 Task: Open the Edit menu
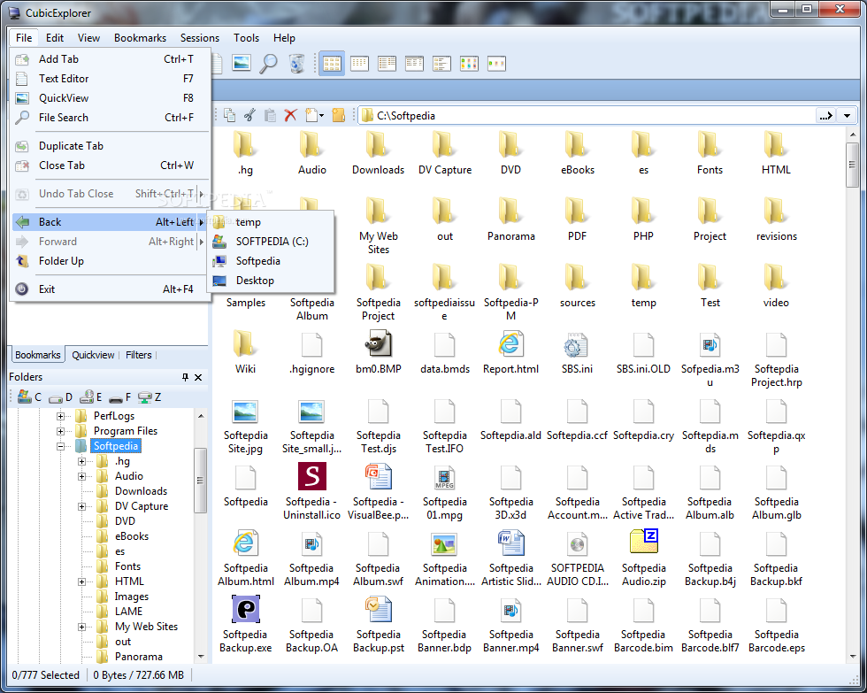pos(55,37)
